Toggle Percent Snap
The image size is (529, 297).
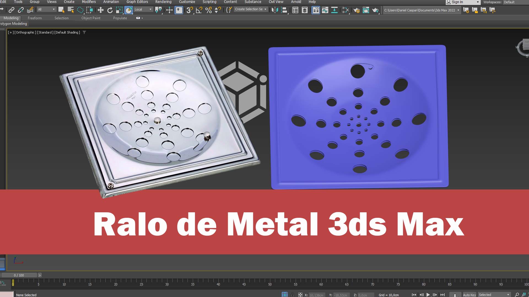(209, 10)
